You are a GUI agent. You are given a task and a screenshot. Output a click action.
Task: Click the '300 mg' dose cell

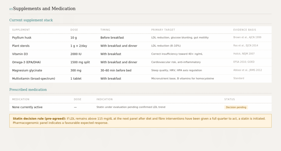(76, 71)
